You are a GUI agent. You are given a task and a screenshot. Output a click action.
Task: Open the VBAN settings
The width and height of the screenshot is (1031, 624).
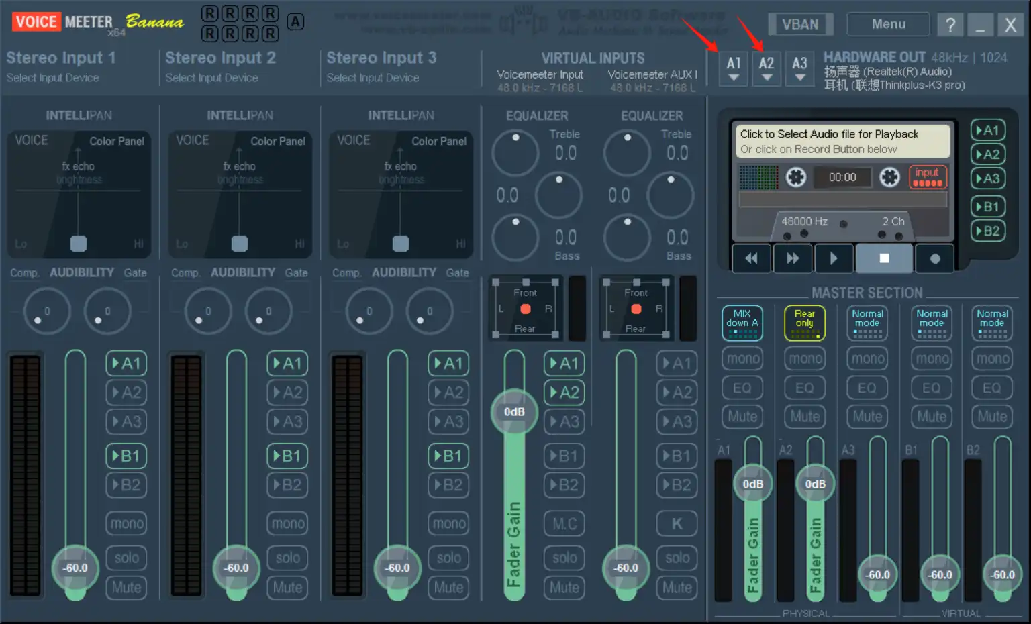[x=800, y=24]
